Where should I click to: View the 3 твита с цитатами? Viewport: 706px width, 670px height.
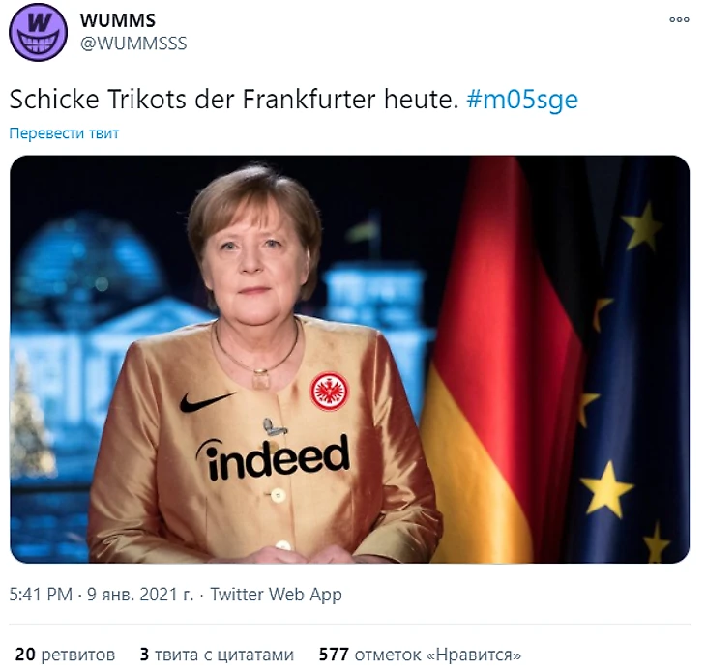coord(217,655)
